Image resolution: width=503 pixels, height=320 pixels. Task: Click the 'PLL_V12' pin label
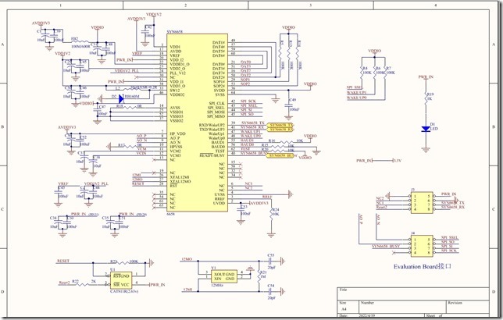(x=178, y=73)
